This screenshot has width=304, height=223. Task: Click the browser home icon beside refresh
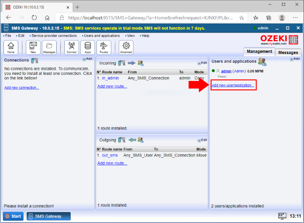click(47, 18)
